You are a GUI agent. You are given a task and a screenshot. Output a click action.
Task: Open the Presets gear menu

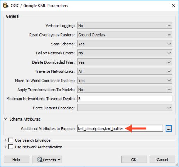point(47,160)
